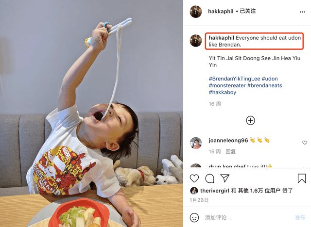Reply to joanneleong96 with 回复

pyautogui.click(x=230, y=152)
